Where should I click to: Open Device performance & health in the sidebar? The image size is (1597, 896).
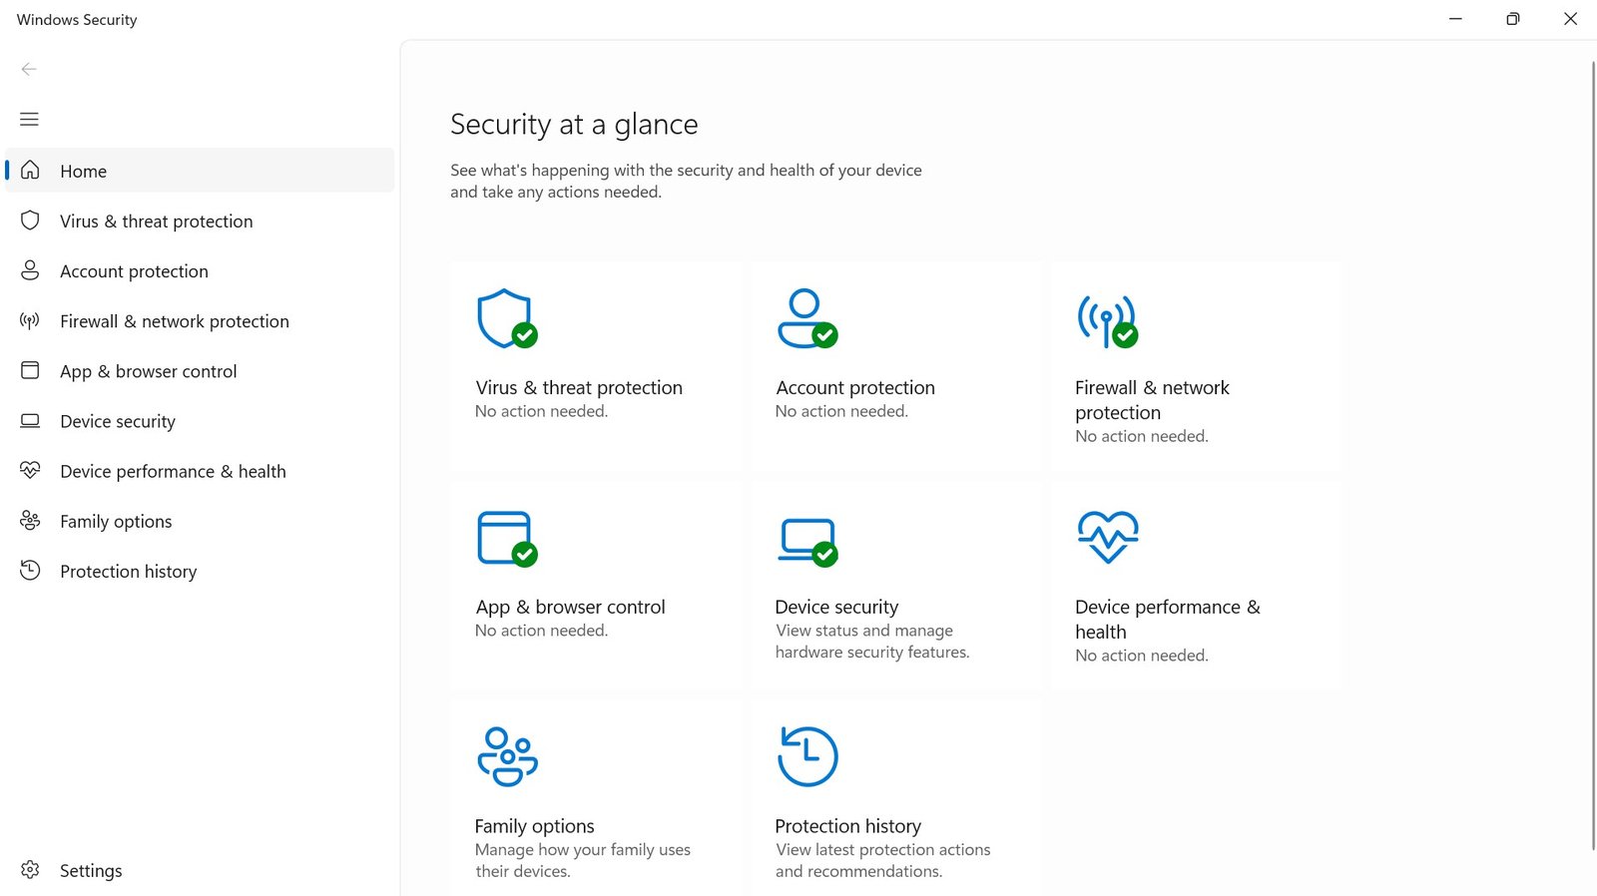200,471
